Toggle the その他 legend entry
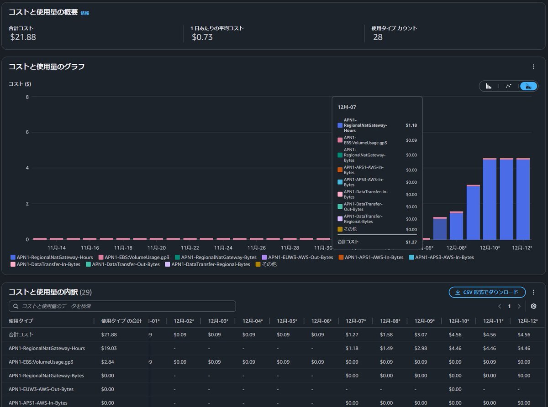The height and width of the screenshot is (407, 548). (266, 264)
